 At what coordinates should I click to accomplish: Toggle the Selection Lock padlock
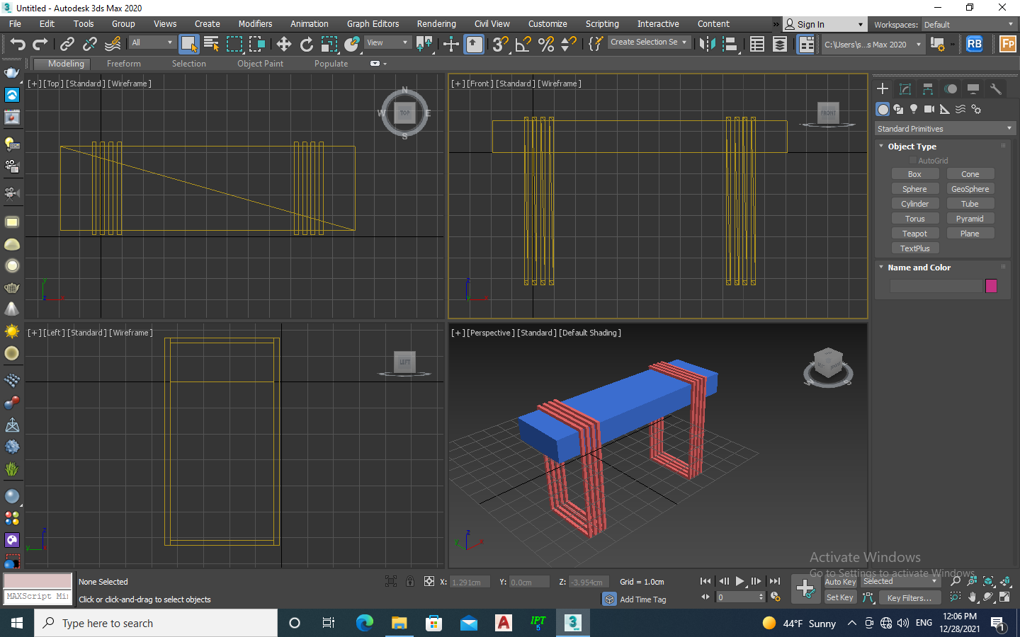(409, 582)
